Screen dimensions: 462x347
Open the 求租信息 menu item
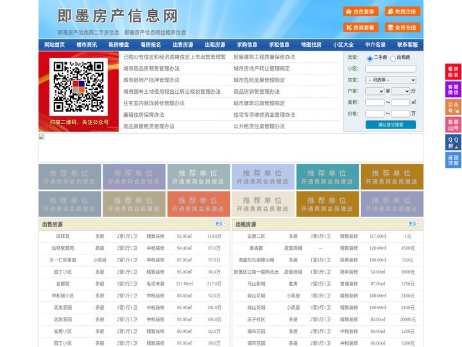click(x=279, y=45)
